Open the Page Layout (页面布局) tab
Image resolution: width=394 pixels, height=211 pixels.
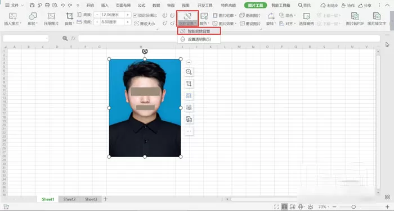[123, 5]
